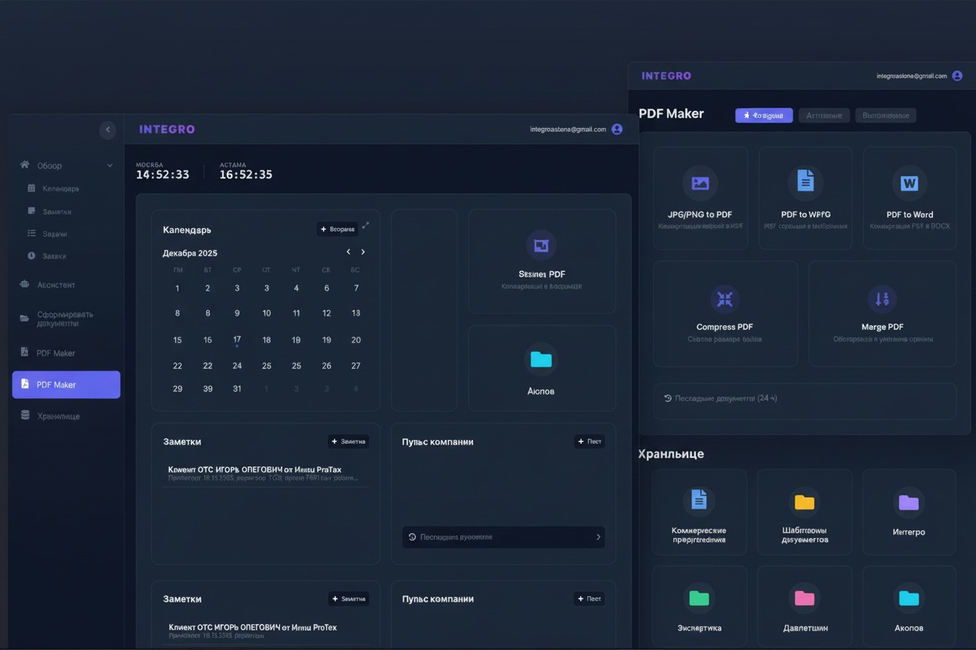Switch to the second PDF Maker tab
The width and height of the screenshot is (976, 650).
pos(823,116)
